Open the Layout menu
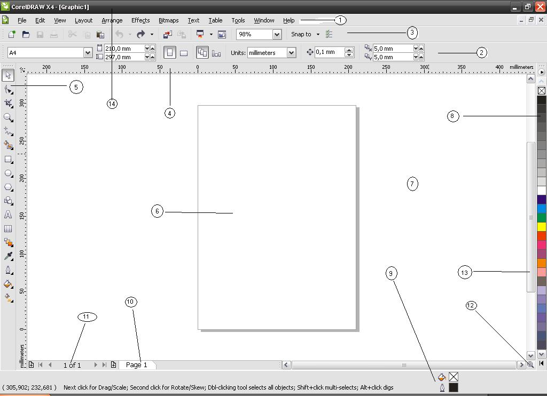The height and width of the screenshot is (396, 547). (x=84, y=20)
